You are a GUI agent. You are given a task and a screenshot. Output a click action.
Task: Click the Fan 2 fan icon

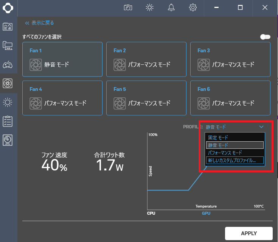point(120,65)
